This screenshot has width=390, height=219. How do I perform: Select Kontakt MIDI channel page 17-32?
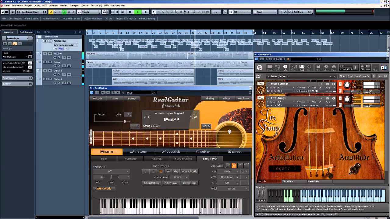pos(350,76)
